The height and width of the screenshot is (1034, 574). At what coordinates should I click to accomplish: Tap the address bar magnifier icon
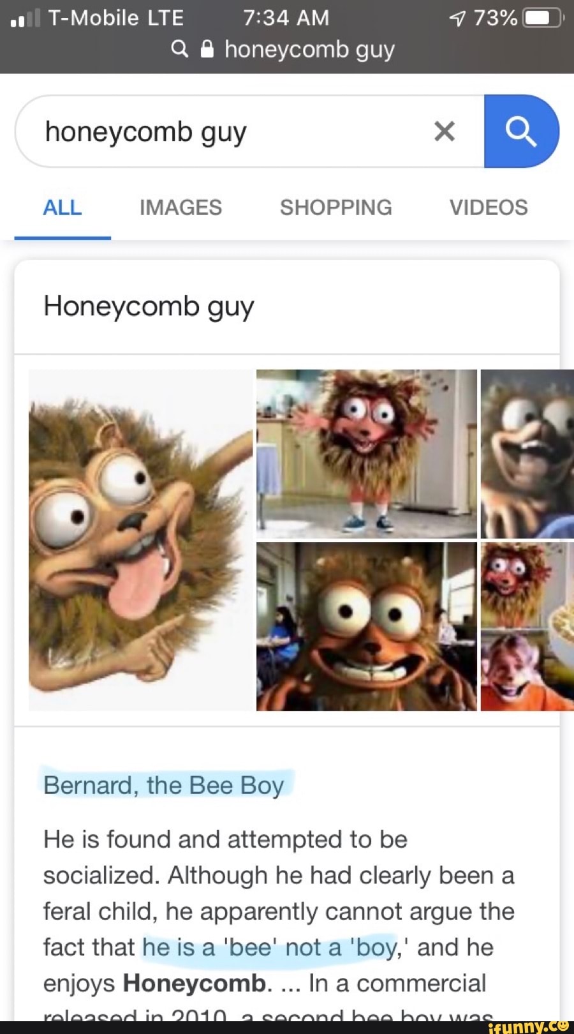[180, 49]
